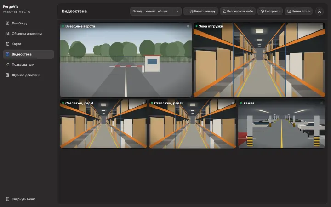Close the Зона отгрузки camera tile
Image resolution: width=331 pixels, height=207 pixels.
coord(321,26)
